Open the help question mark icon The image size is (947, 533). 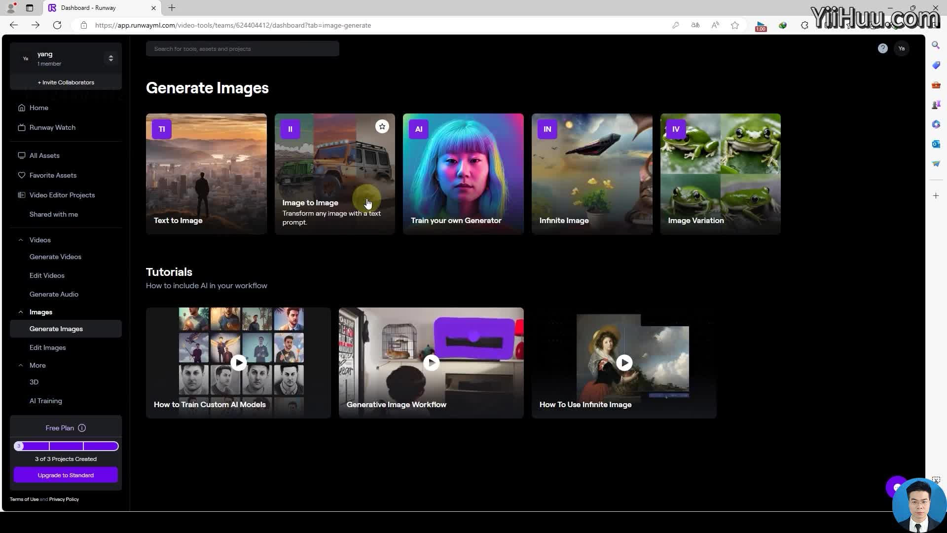[883, 48]
